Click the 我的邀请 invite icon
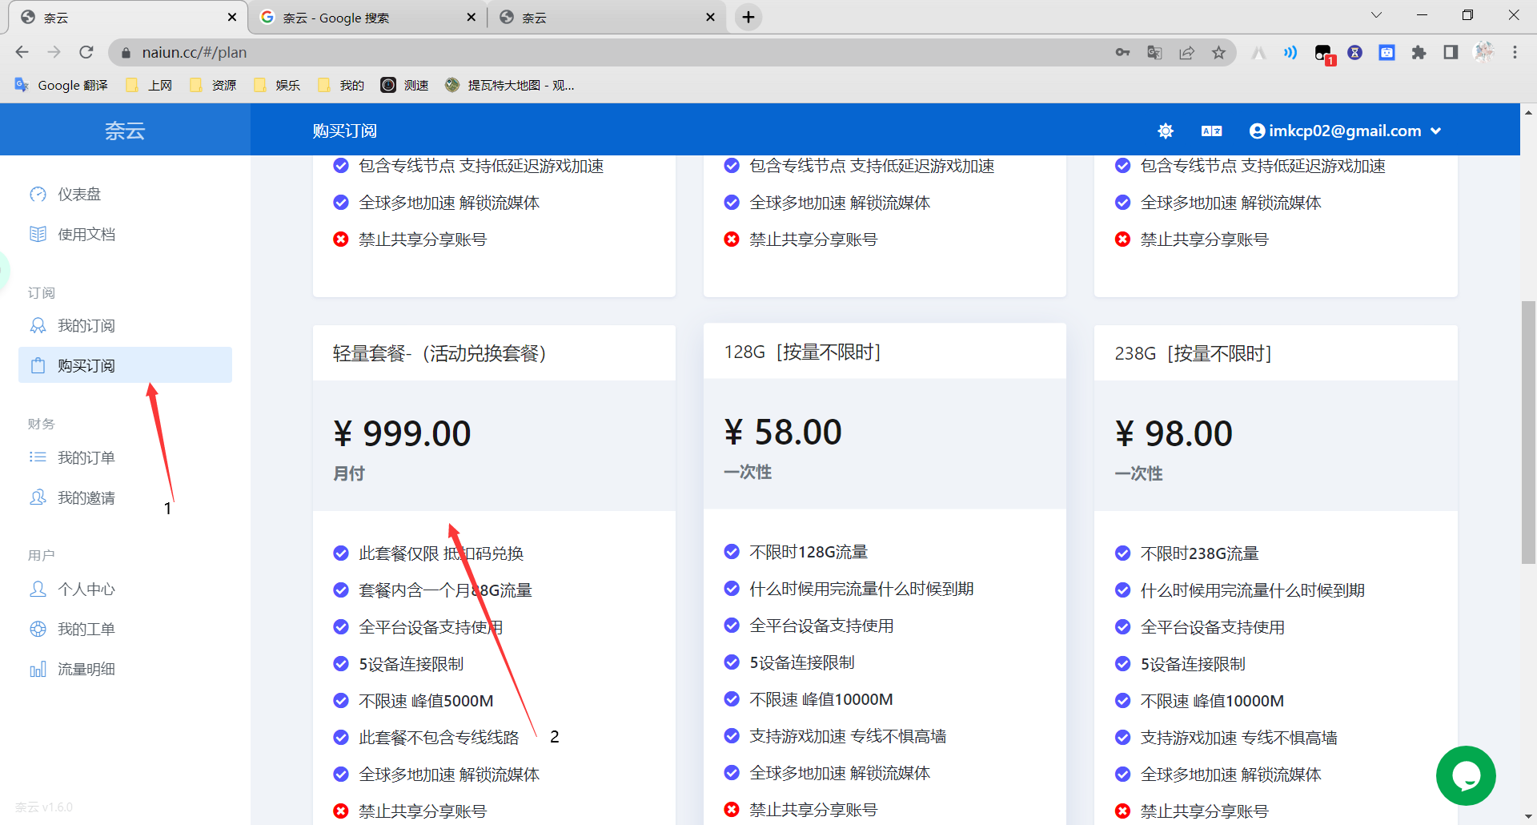1537x825 pixels. 38,497
